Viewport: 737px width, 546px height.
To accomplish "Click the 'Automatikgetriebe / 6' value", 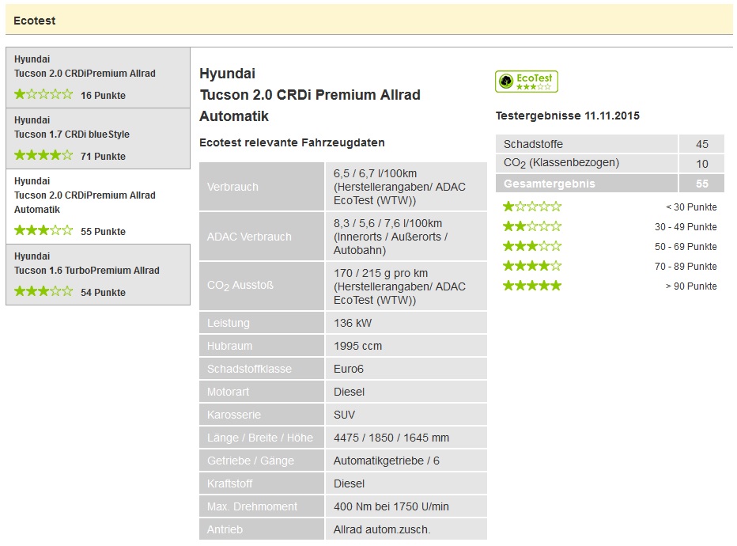I will click(387, 461).
